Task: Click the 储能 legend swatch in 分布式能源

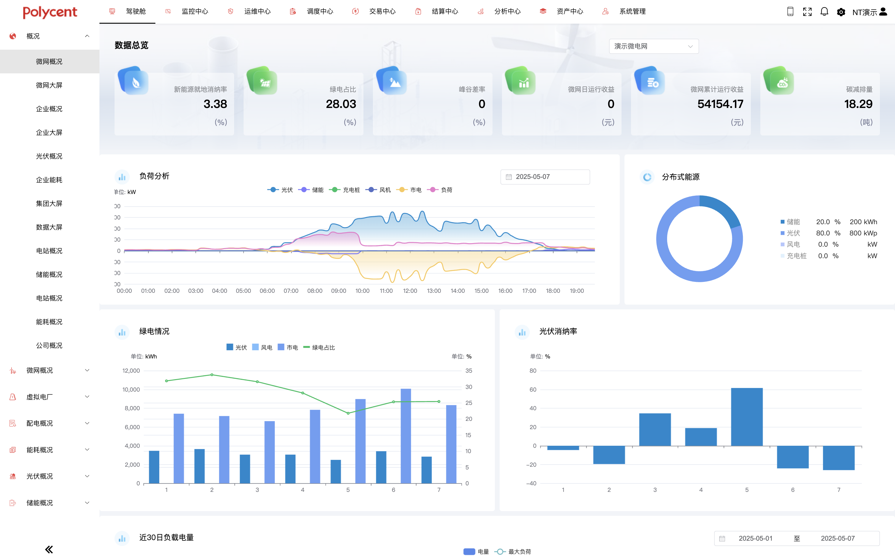Action: tap(782, 222)
